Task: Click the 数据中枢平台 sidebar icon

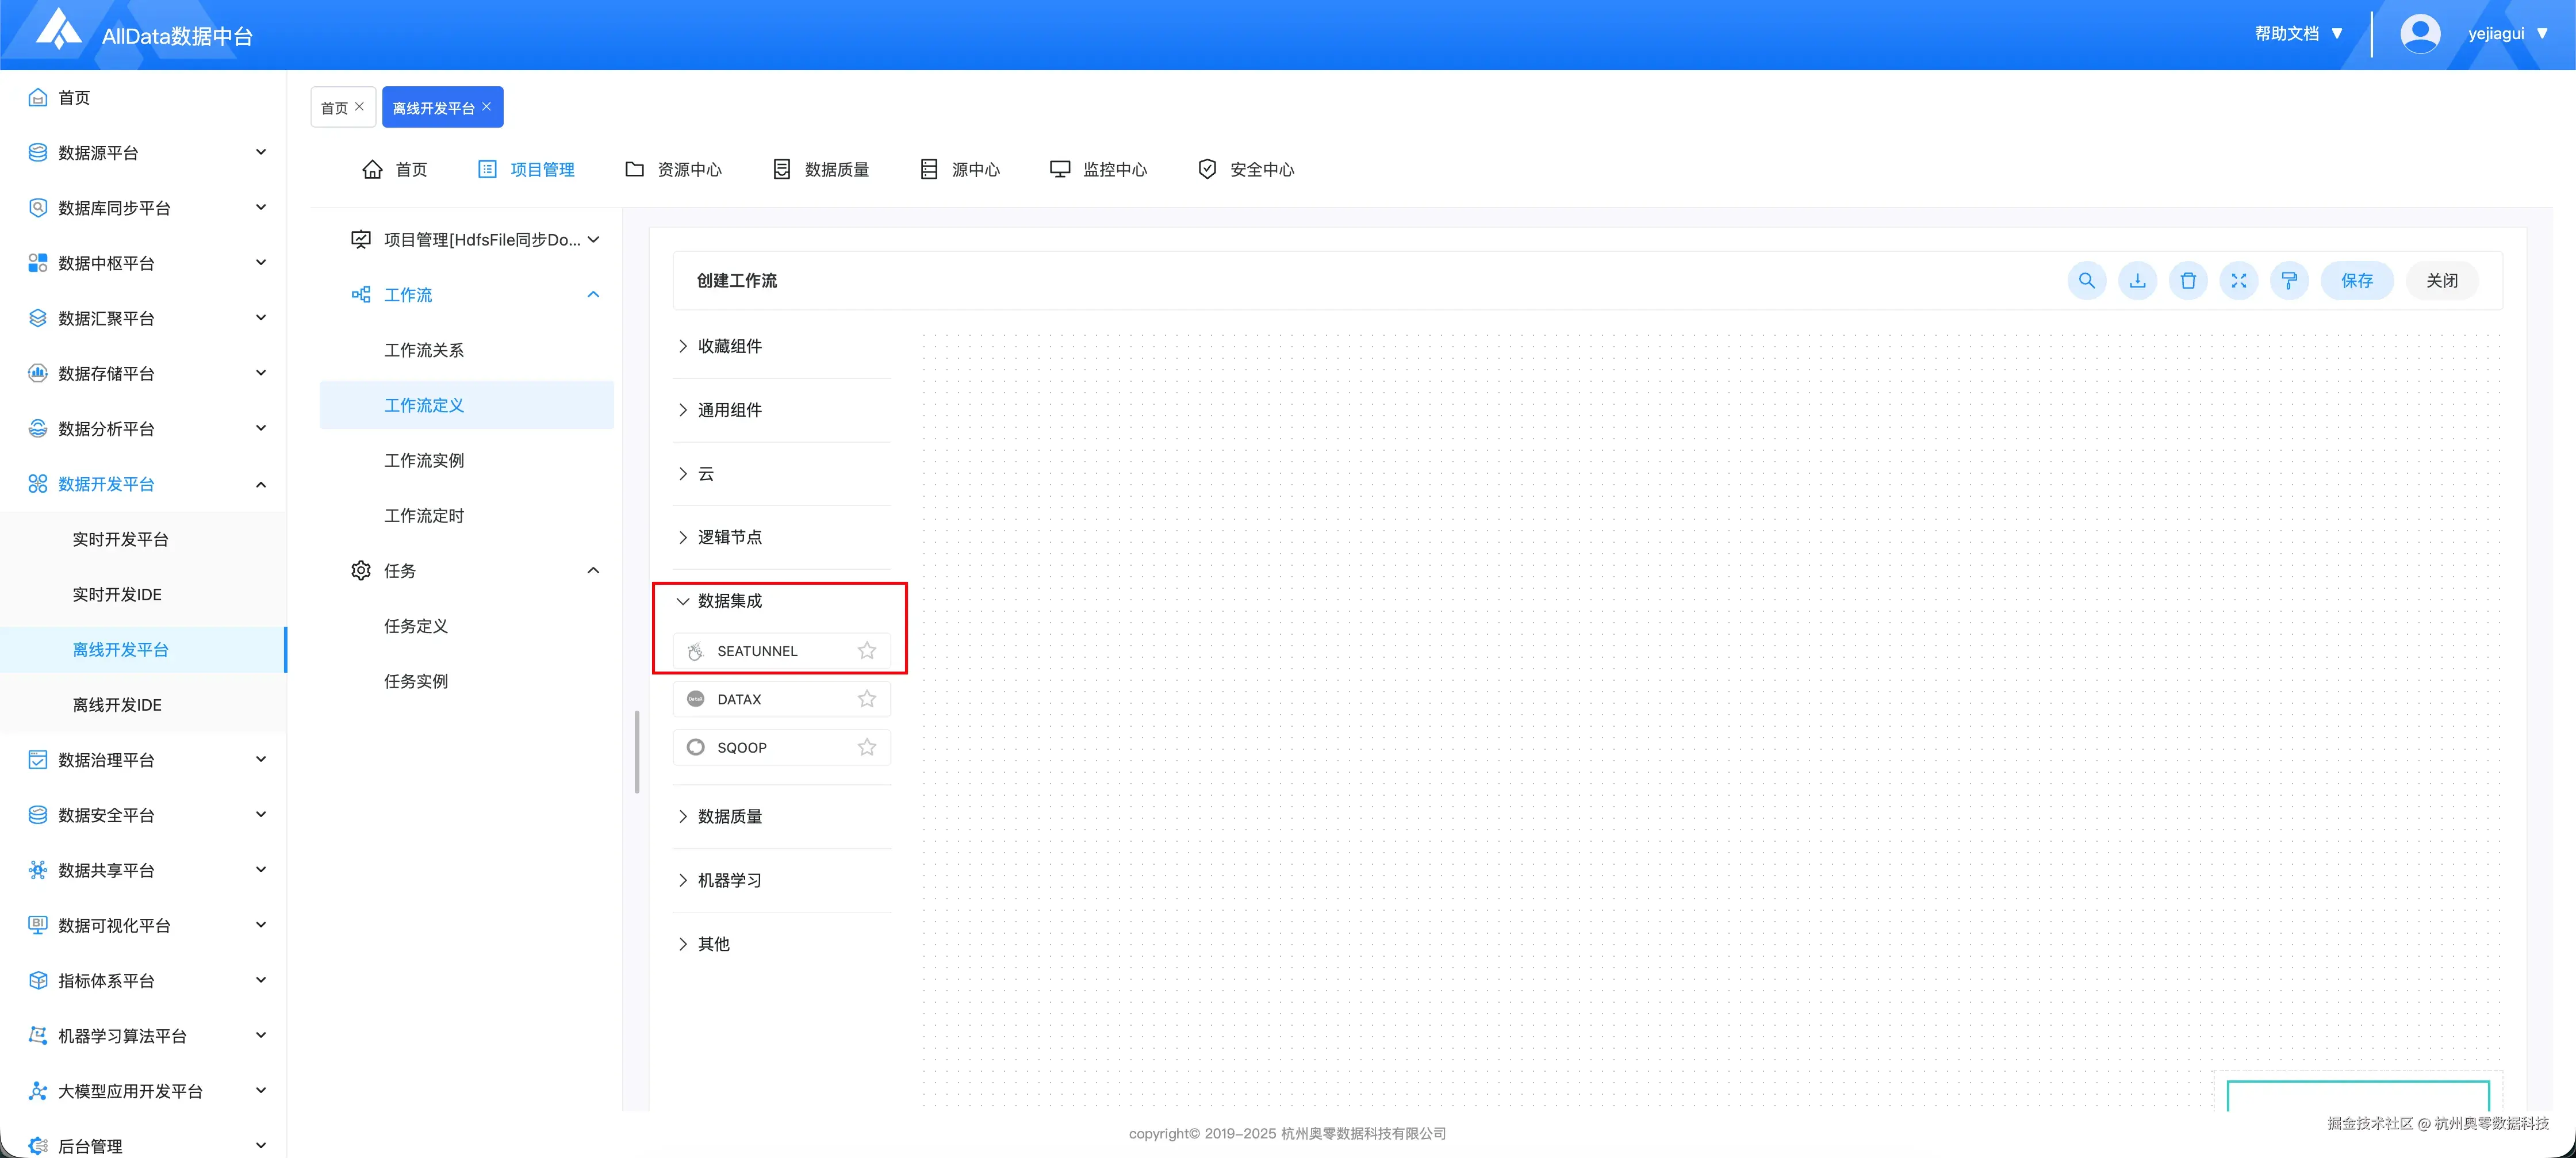Action: (38, 263)
